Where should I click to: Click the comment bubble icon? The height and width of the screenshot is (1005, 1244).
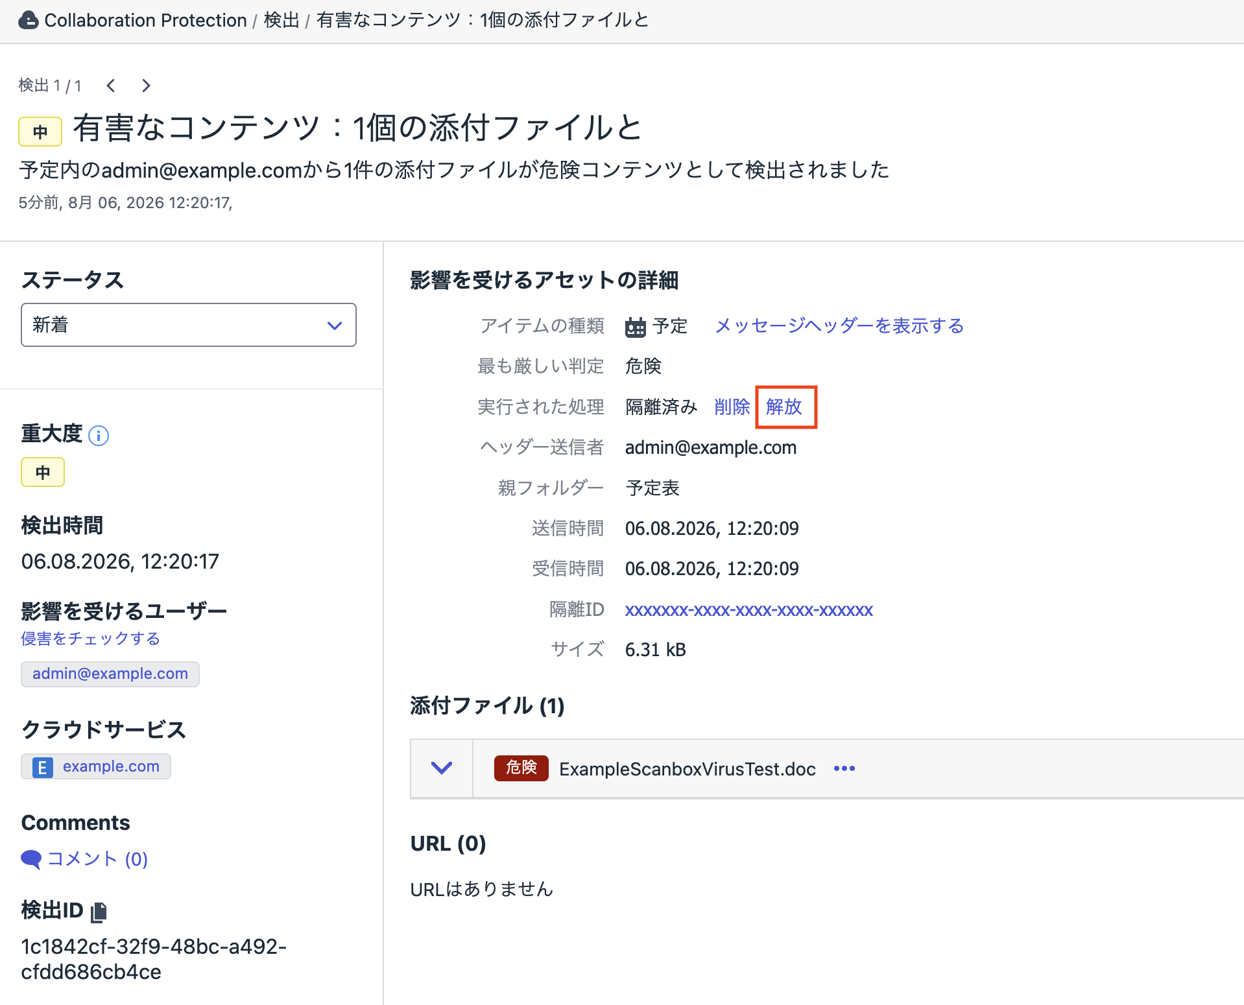coord(31,859)
